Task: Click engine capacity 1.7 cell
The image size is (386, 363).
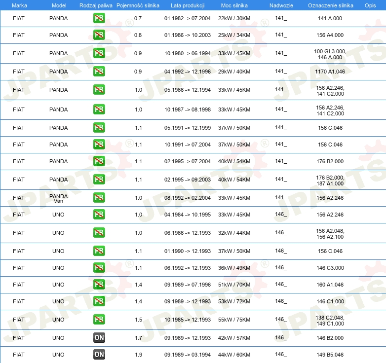Action: pyautogui.click(x=138, y=338)
